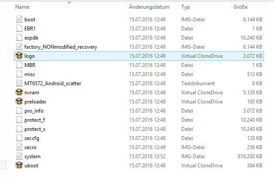Click the file name uboot
Image resolution: width=274 pixels, height=183 pixels.
(x=31, y=166)
